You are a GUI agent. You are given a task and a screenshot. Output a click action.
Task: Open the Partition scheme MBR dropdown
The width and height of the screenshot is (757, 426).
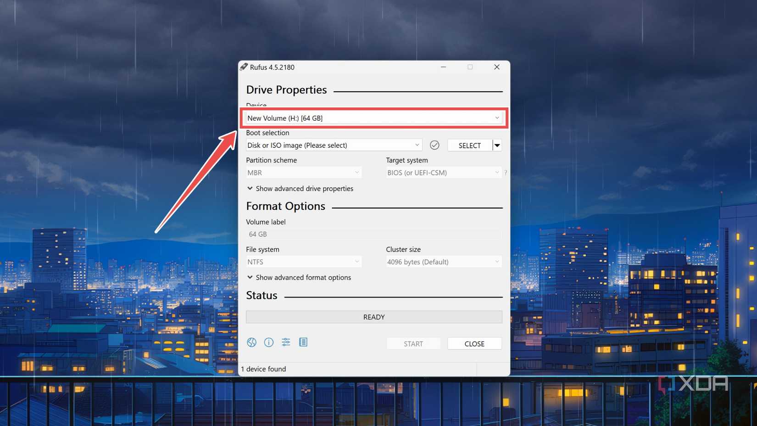click(304, 173)
